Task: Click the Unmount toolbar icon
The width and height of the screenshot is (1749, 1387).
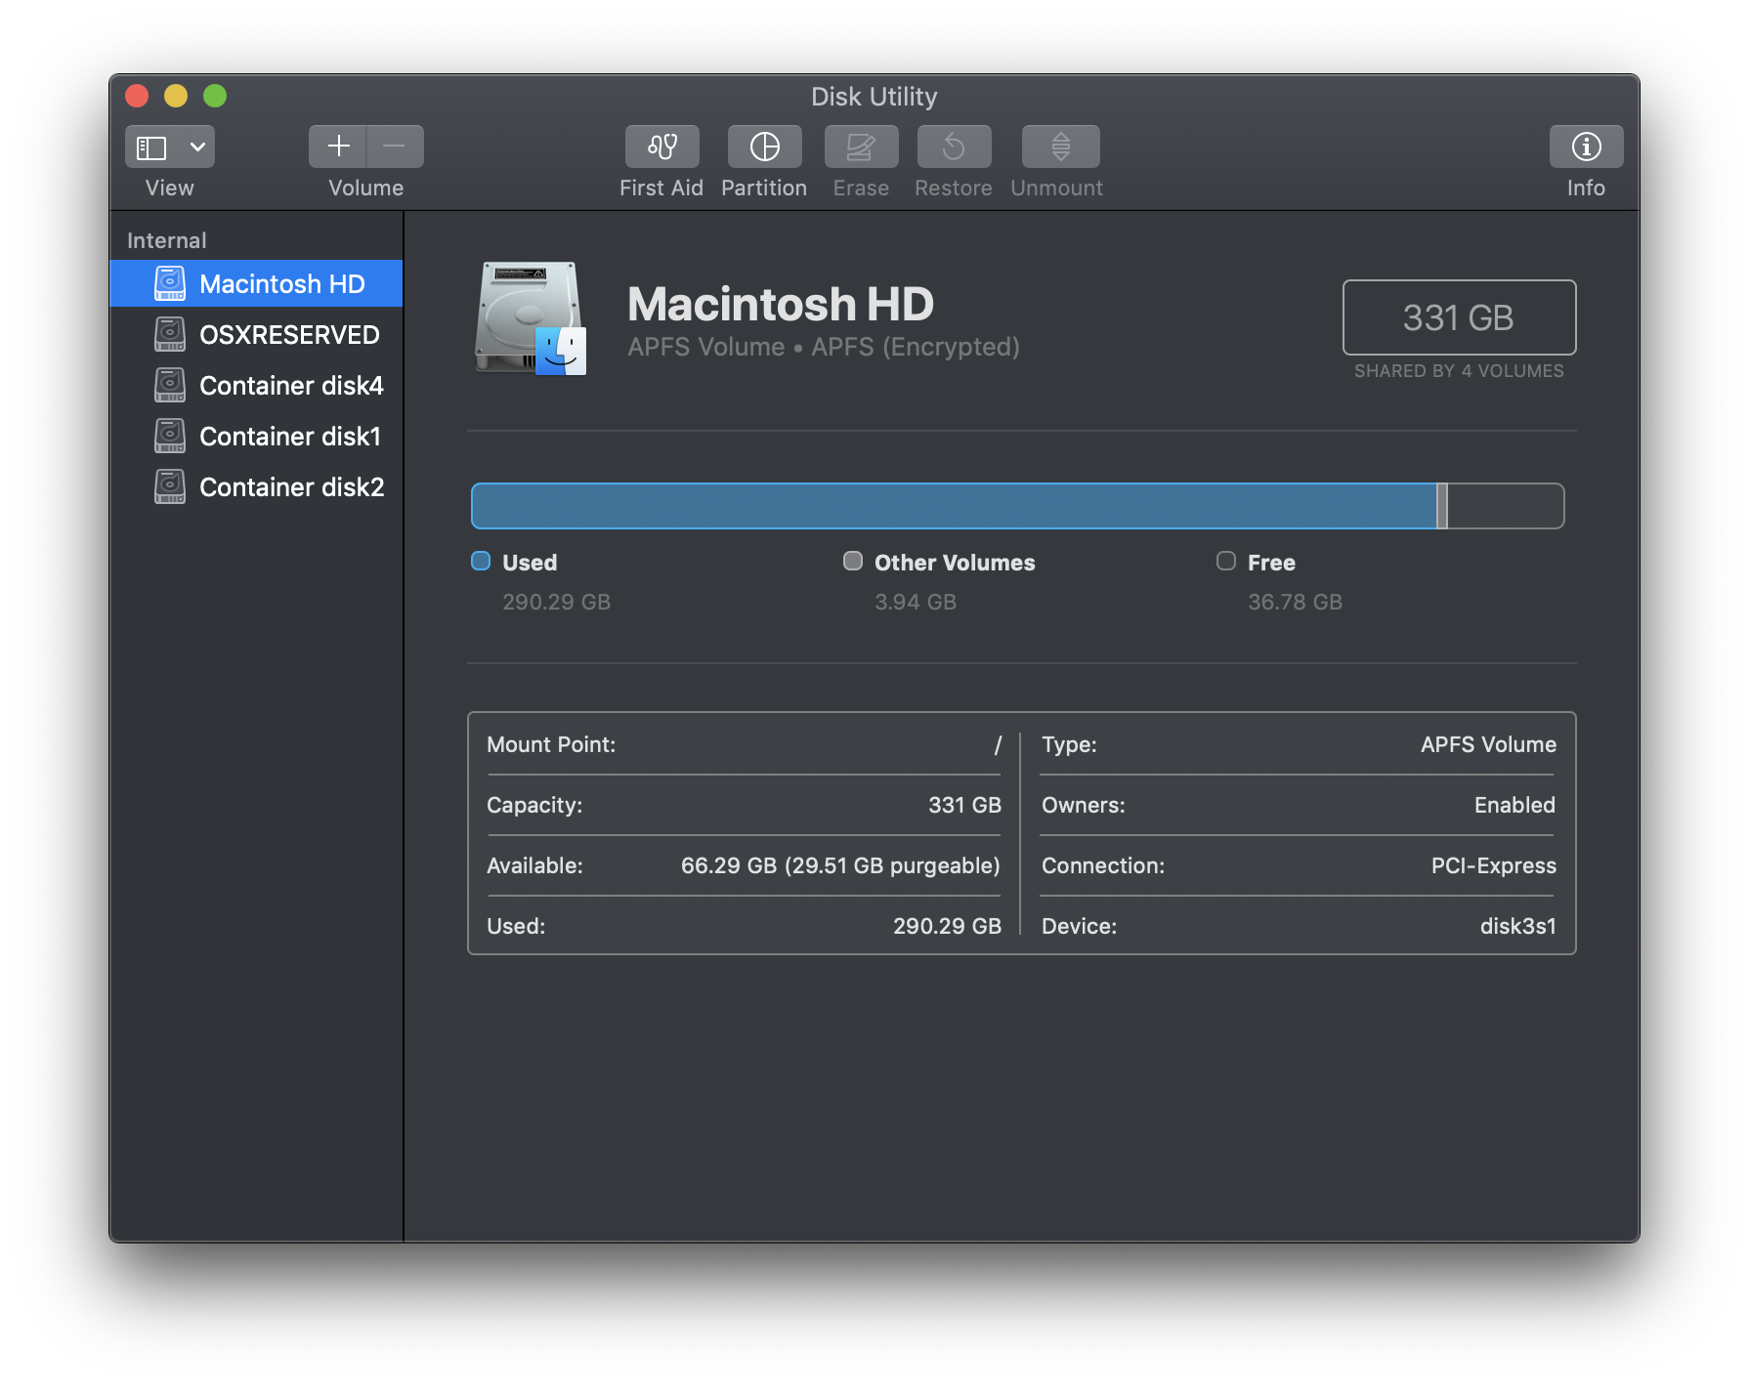Action: click(x=1060, y=147)
